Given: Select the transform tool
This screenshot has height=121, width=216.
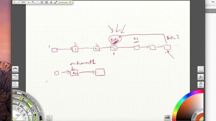Looking at the screenshot, I should (x=19, y=109).
